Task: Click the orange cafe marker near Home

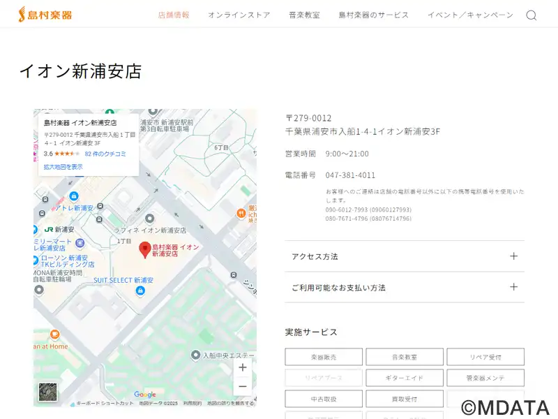Action: pyautogui.click(x=54, y=335)
